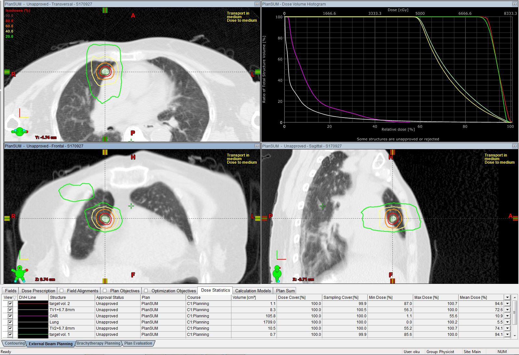Open dropdown for target vol. 1 row
Viewport: 519px width, 355px height.
(x=508, y=335)
